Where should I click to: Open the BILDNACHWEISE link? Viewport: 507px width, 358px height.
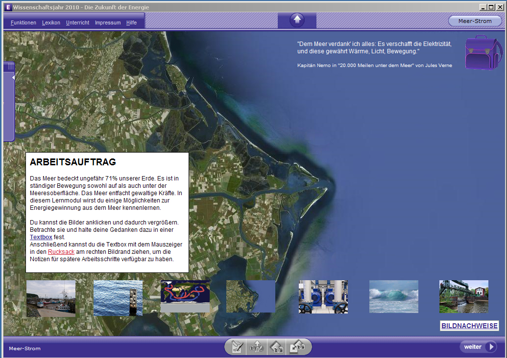pyautogui.click(x=469, y=326)
